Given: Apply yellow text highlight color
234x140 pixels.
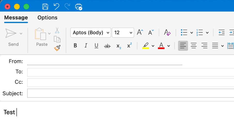Looking at the screenshot, I should (x=146, y=46).
